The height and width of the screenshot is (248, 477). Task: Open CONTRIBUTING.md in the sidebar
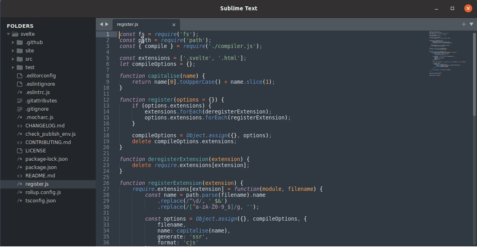48,142
